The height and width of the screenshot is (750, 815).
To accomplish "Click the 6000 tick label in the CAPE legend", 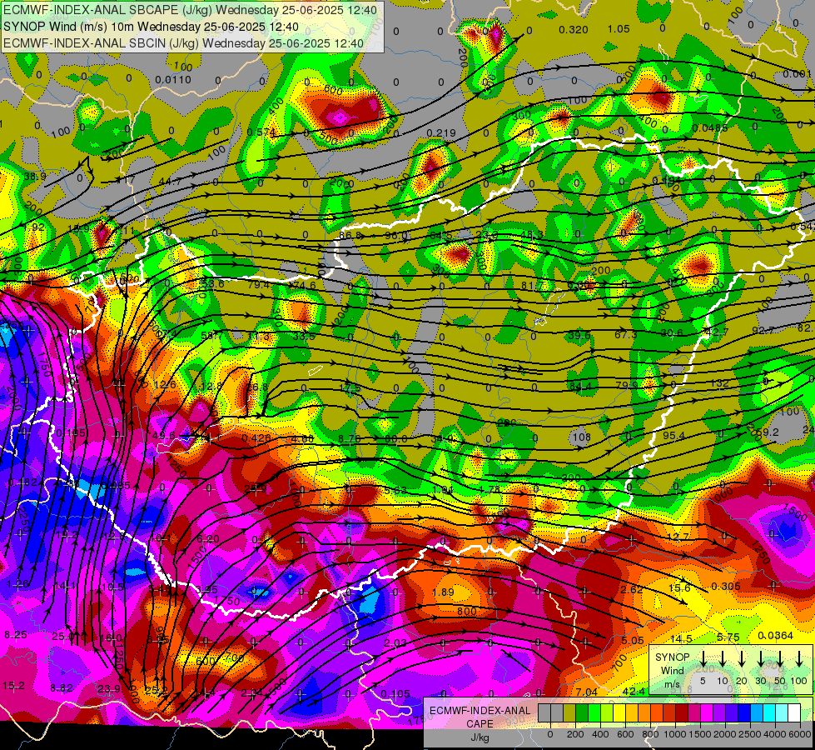I will 800,734.
